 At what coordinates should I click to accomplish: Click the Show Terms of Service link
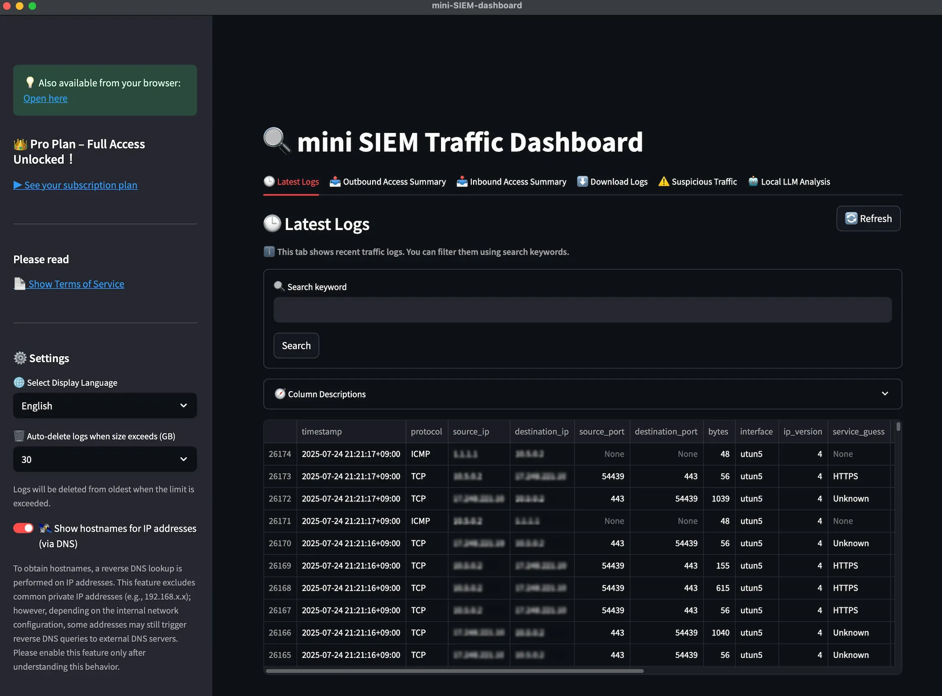click(76, 284)
